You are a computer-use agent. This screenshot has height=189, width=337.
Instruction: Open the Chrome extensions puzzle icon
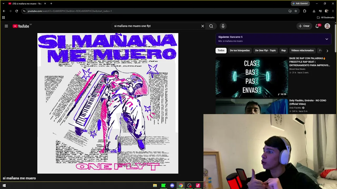305,11
